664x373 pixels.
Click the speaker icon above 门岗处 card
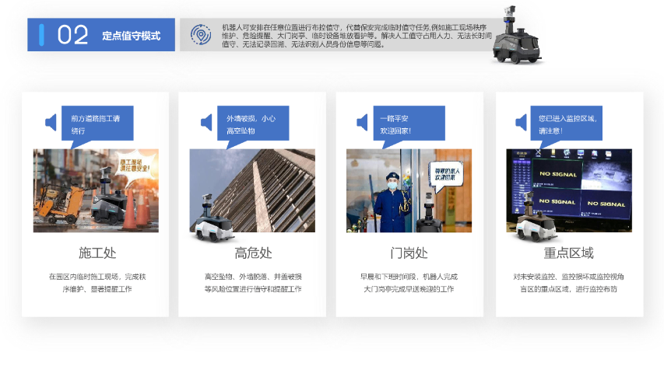tap(362, 123)
